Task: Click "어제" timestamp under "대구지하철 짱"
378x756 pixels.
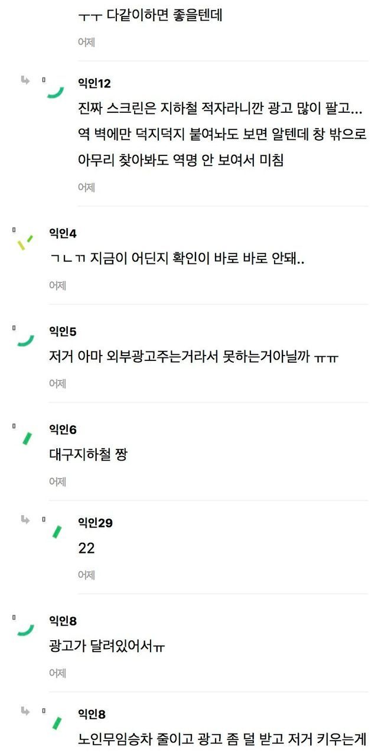Action: [x=57, y=481]
